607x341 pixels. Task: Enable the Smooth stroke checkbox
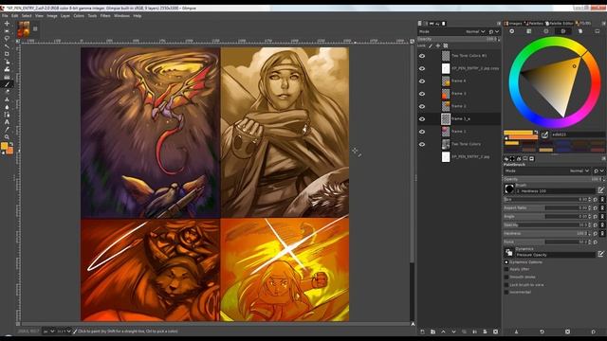tap(506, 277)
